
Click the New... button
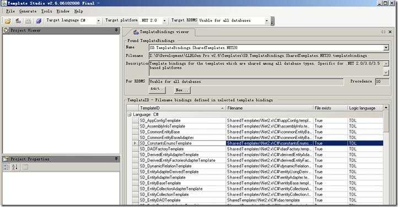pyautogui.click(x=182, y=90)
